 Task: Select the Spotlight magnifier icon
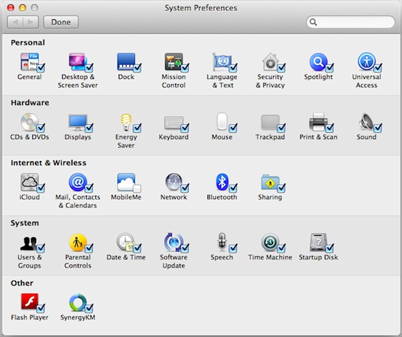[x=318, y=62]
